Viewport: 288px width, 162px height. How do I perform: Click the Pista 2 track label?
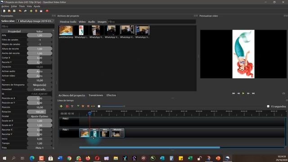point(65,119)
